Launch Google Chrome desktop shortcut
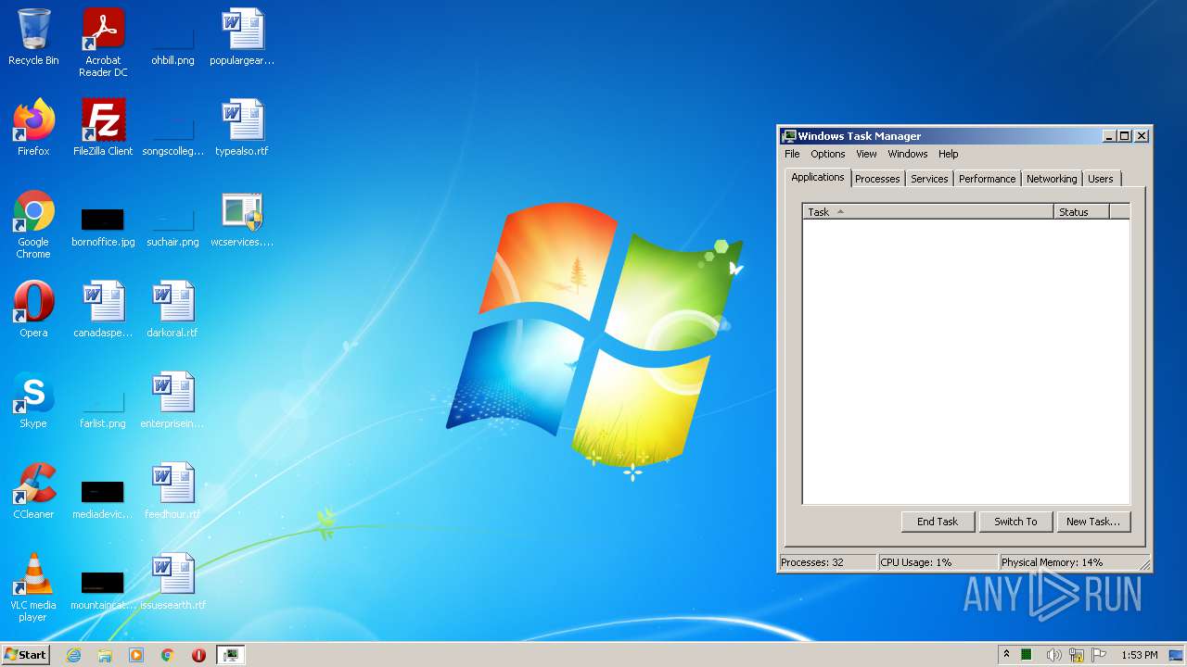 (33, 224)
